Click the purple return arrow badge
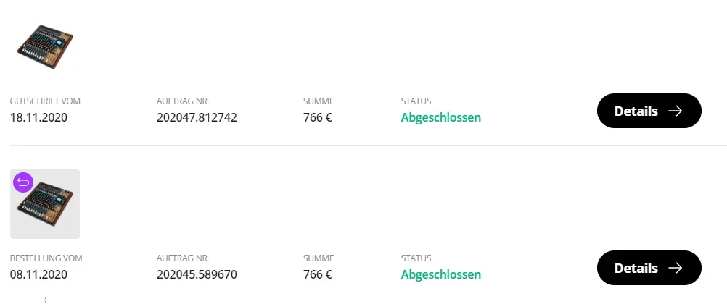727x304 pixels. [23, 182]
